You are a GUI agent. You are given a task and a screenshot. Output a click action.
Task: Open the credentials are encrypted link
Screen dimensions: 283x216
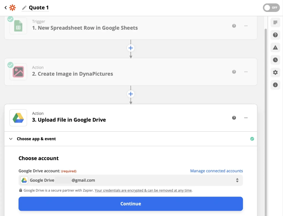(143, 190)
